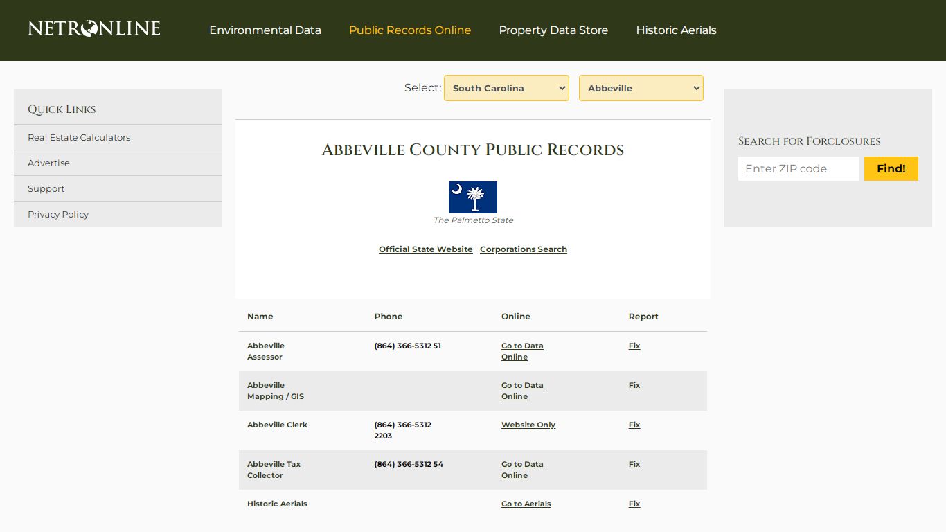Image resolution: width=946 pixels, height=532 pixels.
Task: Click the Select: label
Action: 422,87
